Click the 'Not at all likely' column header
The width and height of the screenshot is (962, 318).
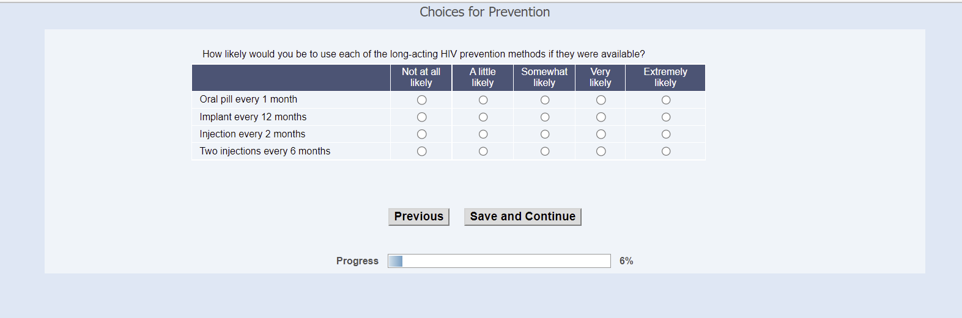click(421, 78)
